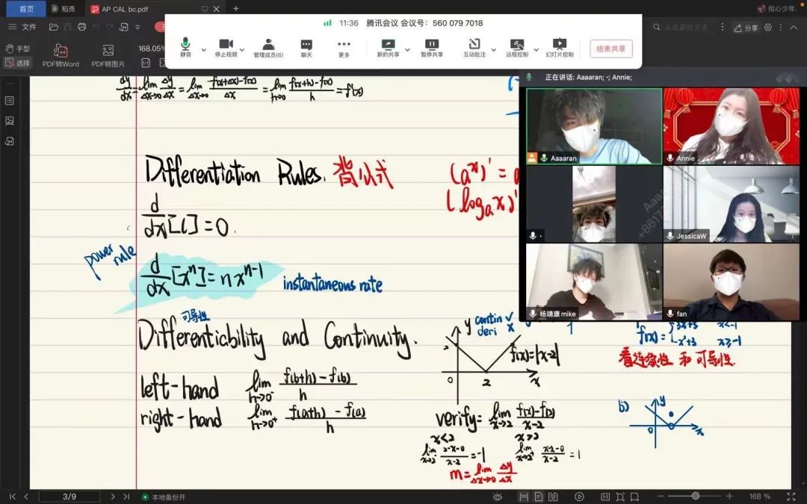Viewport: 807px width, 504px height.
Task: Open the interactive annotation tool
Action: (x=474, y=47)
